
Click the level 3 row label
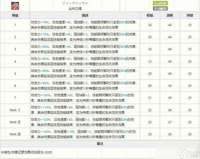click(x=15, y=49)
